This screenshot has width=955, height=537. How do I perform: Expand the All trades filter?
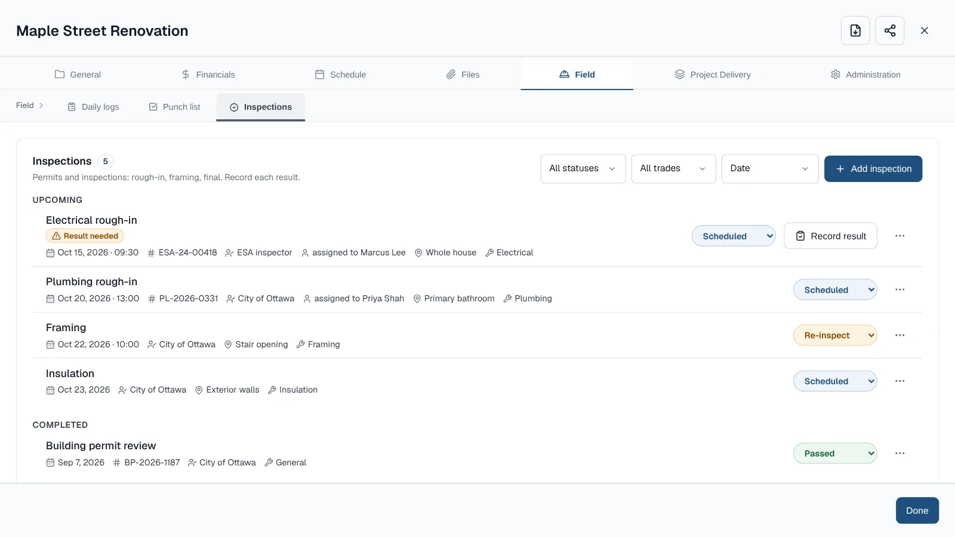pyautogui.click(x=674, y=169)
